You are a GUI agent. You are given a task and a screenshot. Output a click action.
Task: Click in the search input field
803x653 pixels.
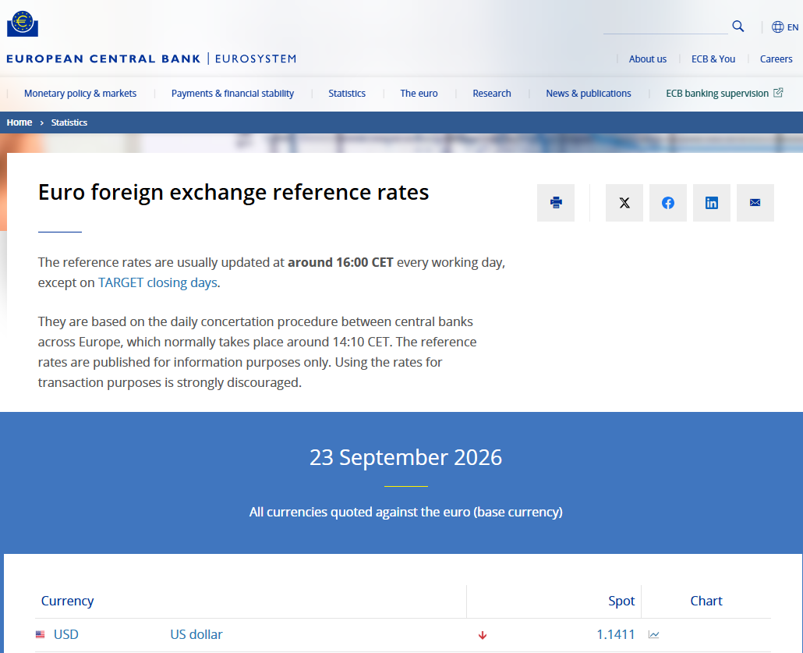click(x=665, y=27)
